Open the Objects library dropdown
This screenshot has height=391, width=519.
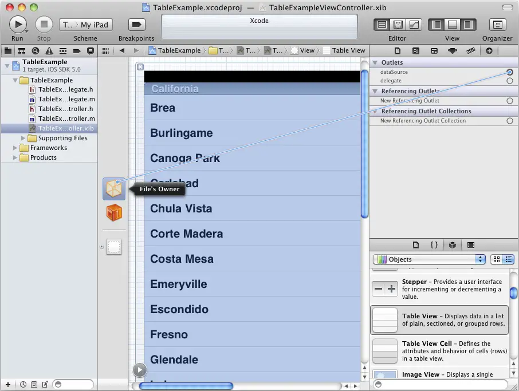(428, 259)
